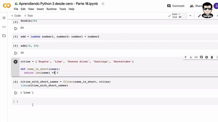Open the table of contents sidebar icon
Image resolution: width=218 pixels, height=122 pixels.
pos(4,18)
